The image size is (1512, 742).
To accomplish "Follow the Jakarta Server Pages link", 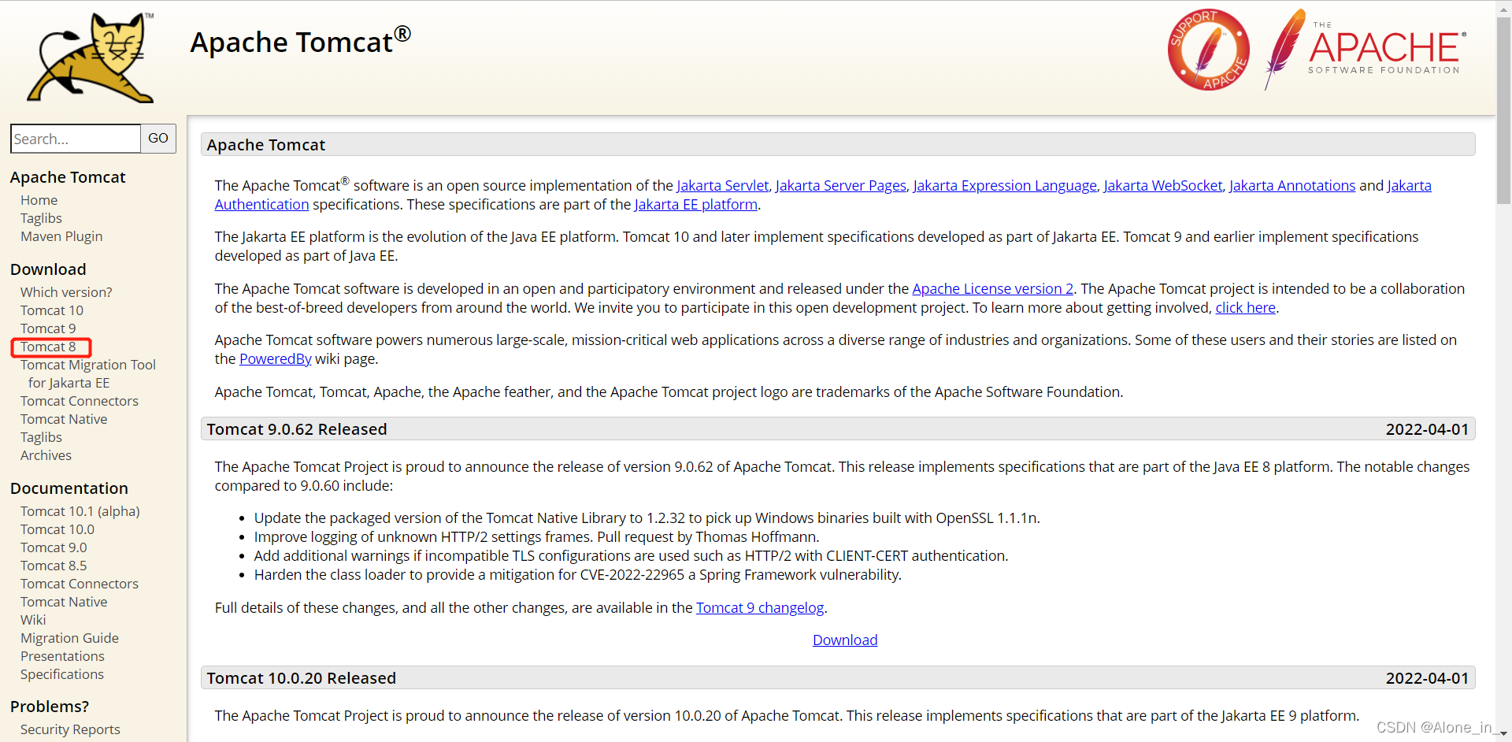I will (x=840, y=185).
